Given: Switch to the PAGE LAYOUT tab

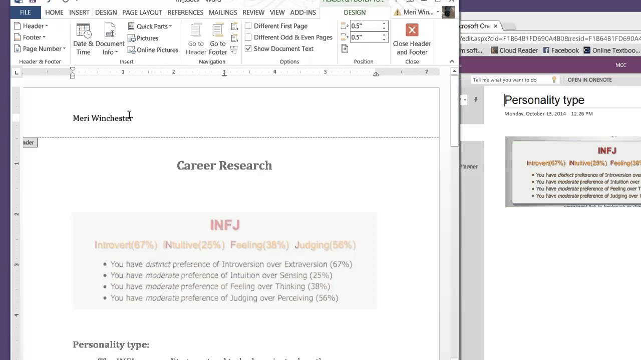Looking at the screenshot, I should (x=142, y=12).
